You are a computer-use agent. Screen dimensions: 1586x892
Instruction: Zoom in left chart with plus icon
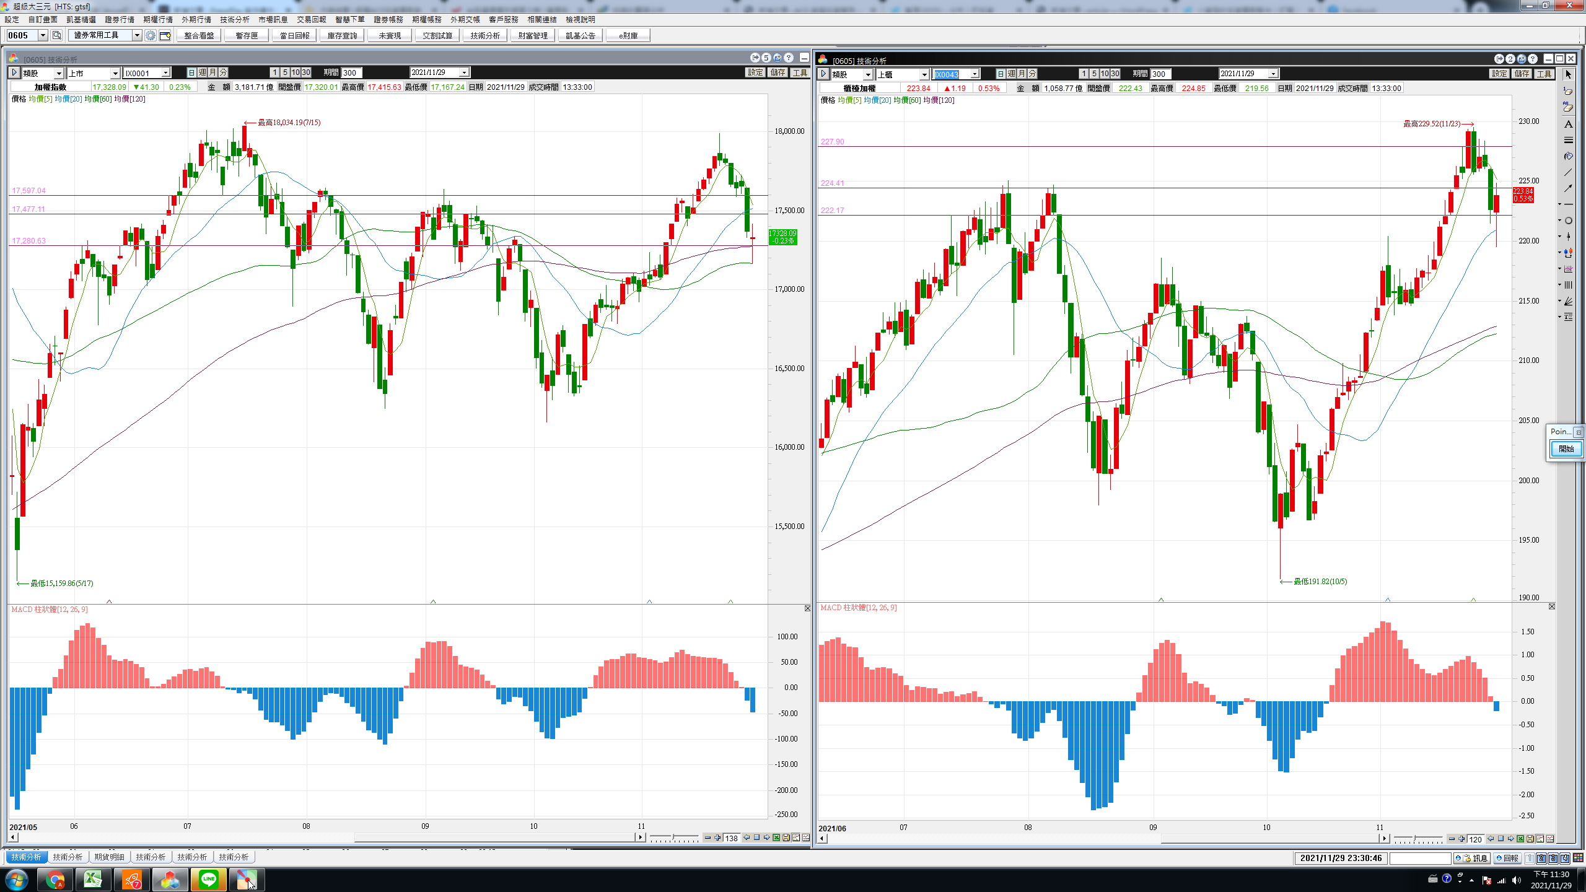pos(717,837)
